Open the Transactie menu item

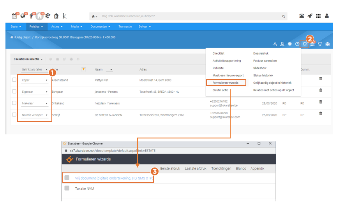125,26
